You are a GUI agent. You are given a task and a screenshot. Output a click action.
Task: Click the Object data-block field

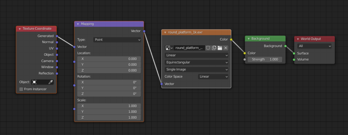click(42, 82)
